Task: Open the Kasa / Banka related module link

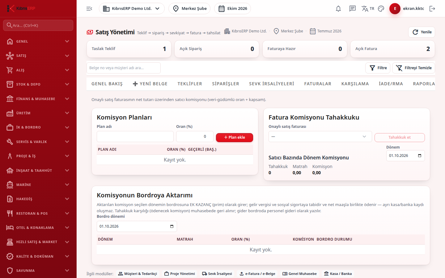Action: click(x=338, y=274)
